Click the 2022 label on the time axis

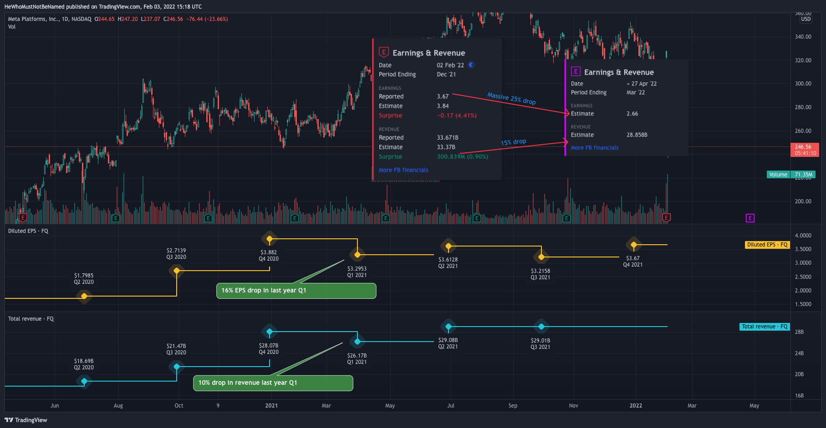636,406
